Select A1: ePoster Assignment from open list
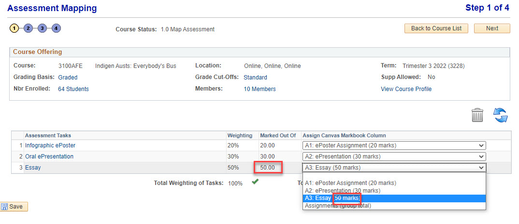This screenshot has height=224, width=519. click(x=350, y=183)
